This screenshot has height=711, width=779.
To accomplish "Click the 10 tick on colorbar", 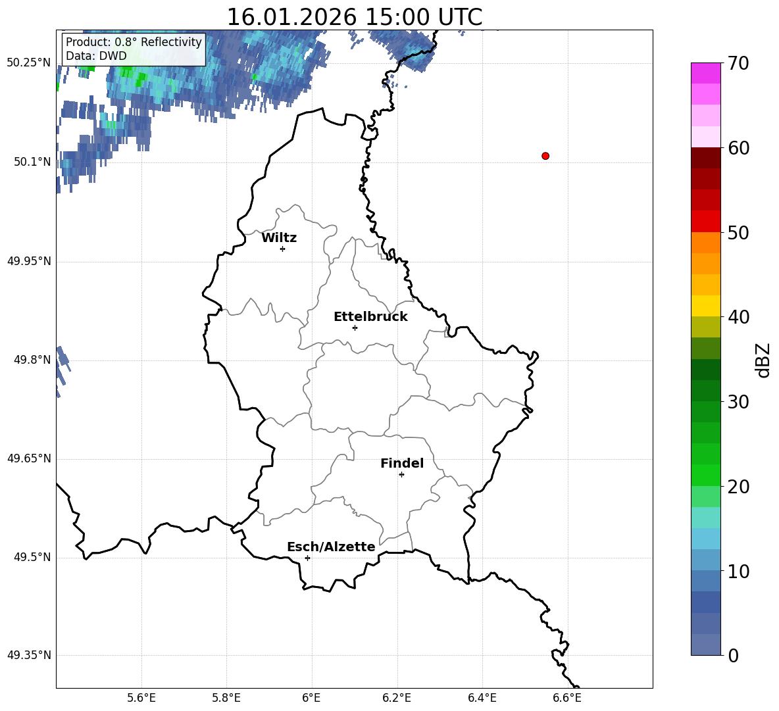I will click(x=738, y=571).
